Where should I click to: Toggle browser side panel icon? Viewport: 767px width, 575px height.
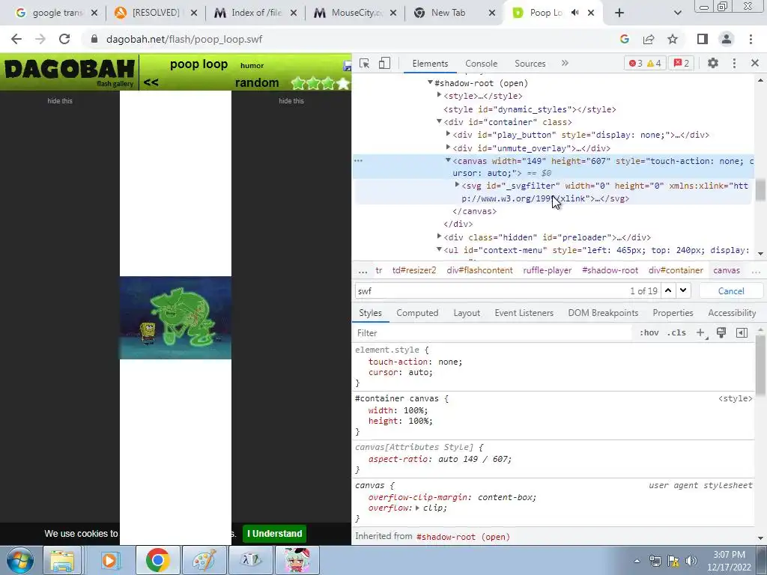click(x=703, y=39)
